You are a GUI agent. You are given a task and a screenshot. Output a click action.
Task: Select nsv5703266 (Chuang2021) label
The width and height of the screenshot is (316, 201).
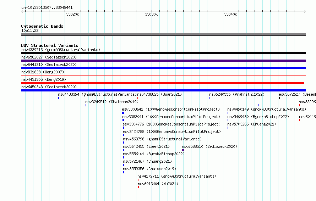[252, 124]
